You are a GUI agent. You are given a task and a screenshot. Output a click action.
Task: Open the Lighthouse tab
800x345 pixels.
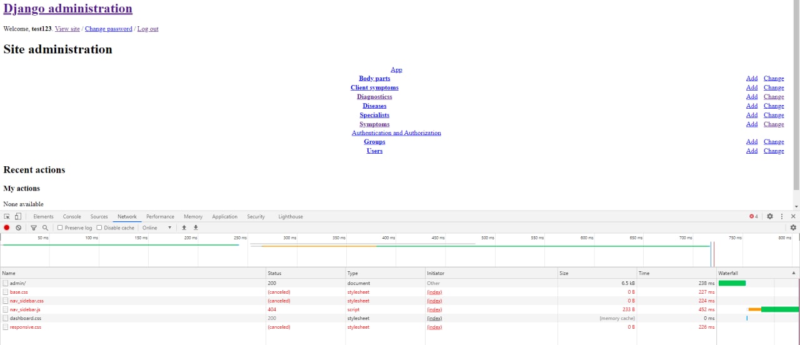coord(291,216)
